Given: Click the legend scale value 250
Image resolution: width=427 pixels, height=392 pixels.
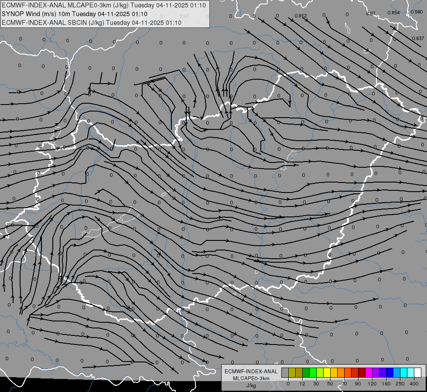Looking at the screenshot, I should tap(400, 384).
